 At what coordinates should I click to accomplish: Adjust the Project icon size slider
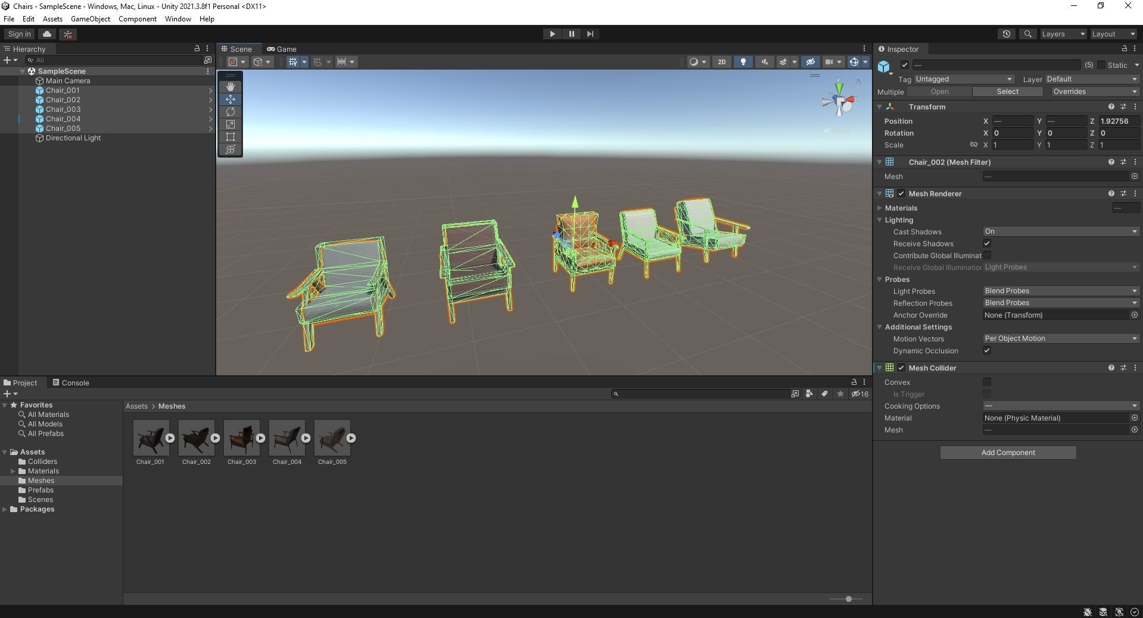(848, 599)
